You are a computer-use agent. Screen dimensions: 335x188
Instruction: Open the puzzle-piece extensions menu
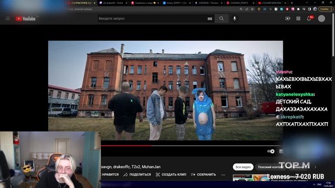(298, 9)
